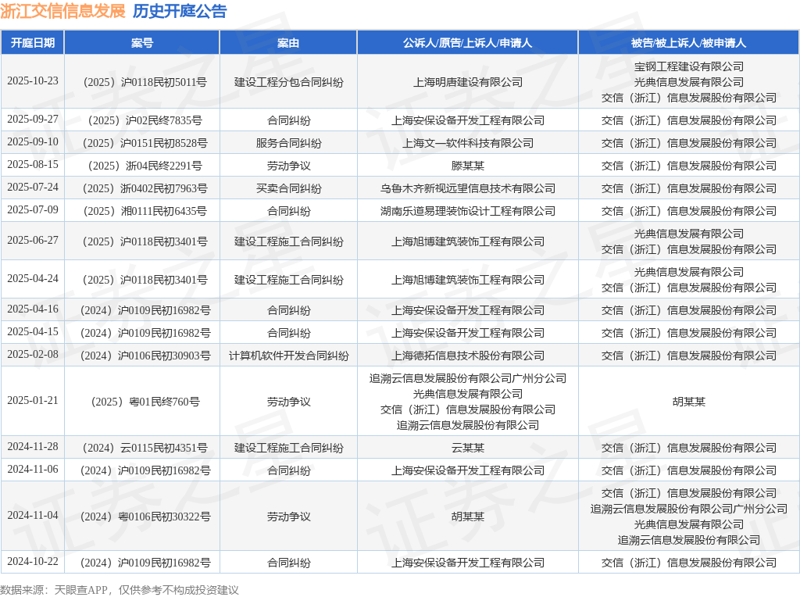The height and width of the screenshot is (597, 800).
Task: Click plaintiff 云某某
Action: pos(468,448)
